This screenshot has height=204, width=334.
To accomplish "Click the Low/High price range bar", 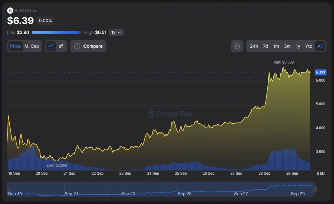I will click(x=56, y=33).
